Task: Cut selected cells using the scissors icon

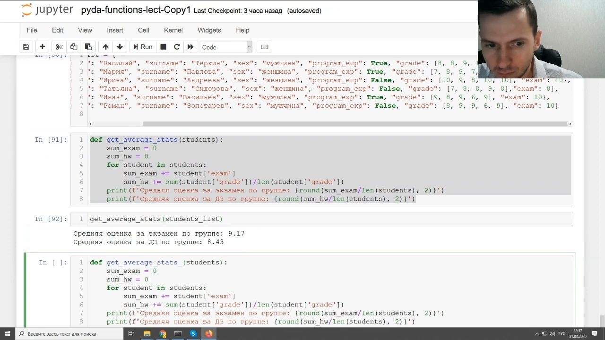Action: pos(59,47)
